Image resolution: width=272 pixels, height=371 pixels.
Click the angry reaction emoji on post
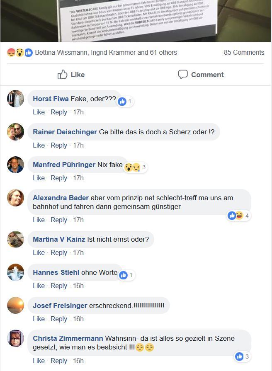[11, 52]
